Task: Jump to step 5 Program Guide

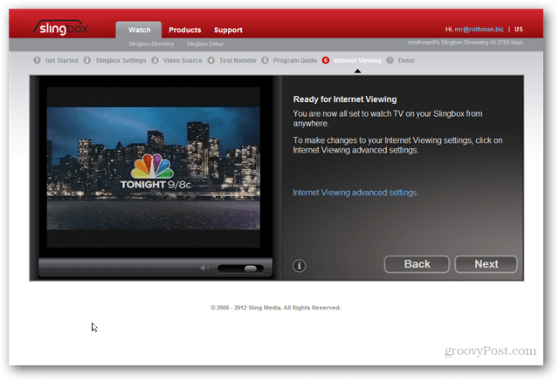Action: pyautogui.click(x=289, y=60)
